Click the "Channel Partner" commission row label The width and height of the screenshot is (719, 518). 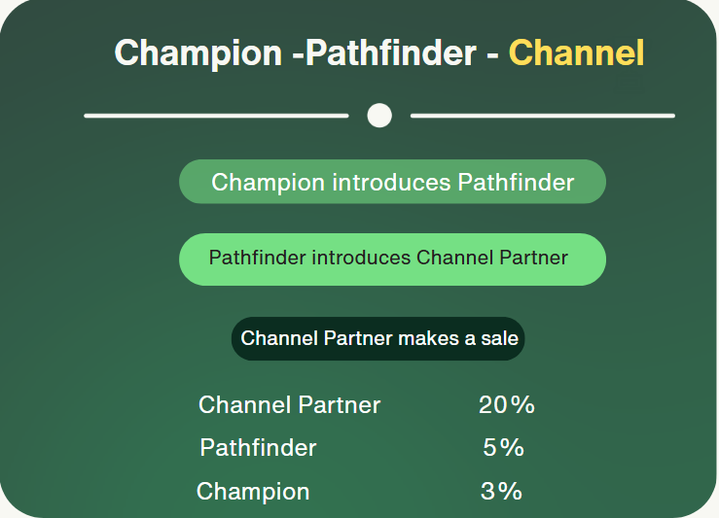pos(289,405)
